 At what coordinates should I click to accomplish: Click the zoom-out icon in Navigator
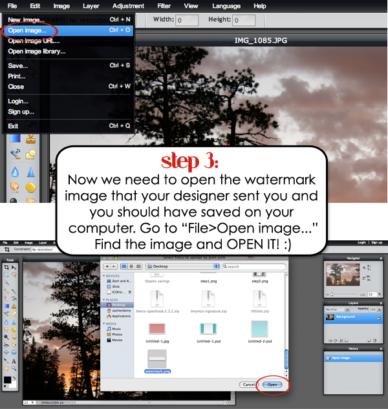tap(327, 295)
